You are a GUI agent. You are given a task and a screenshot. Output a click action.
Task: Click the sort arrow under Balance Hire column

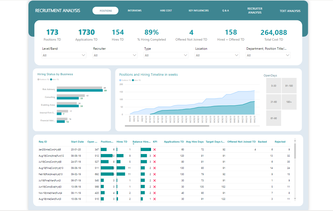(134, 144)
